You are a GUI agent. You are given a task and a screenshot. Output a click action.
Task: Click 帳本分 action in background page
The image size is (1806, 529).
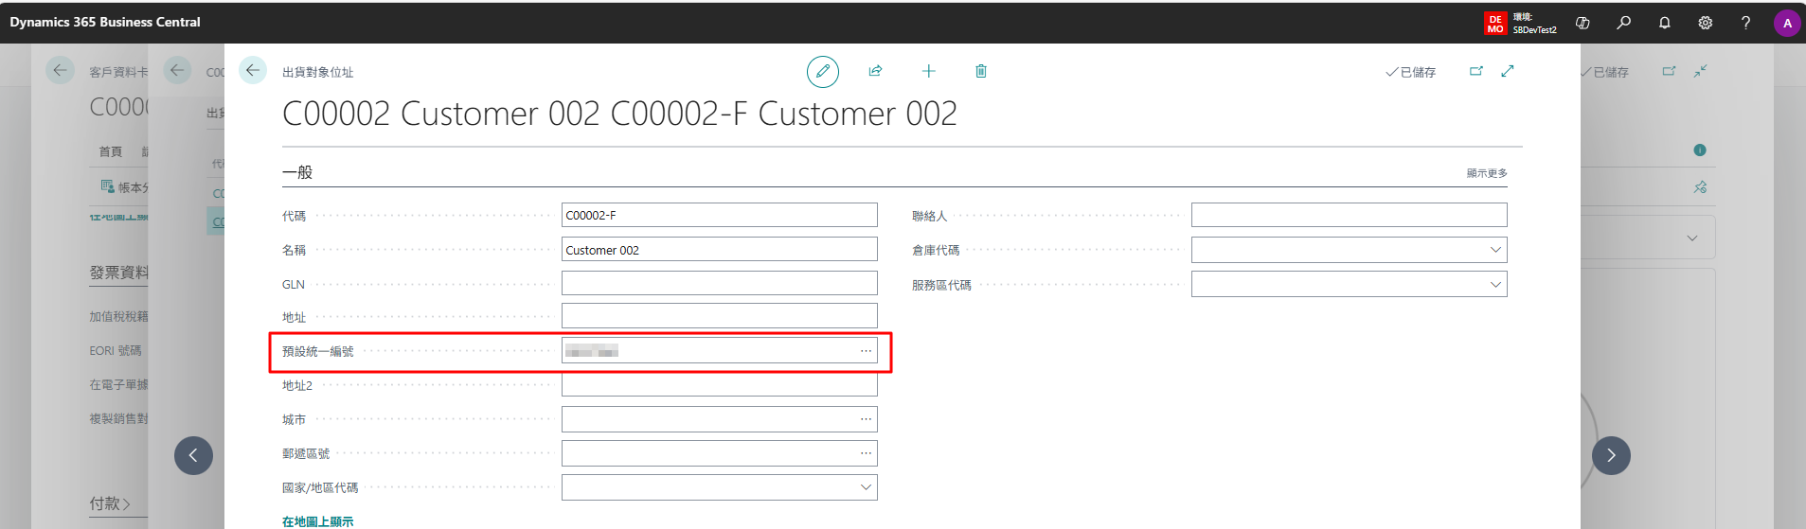[x=125, y=187]
